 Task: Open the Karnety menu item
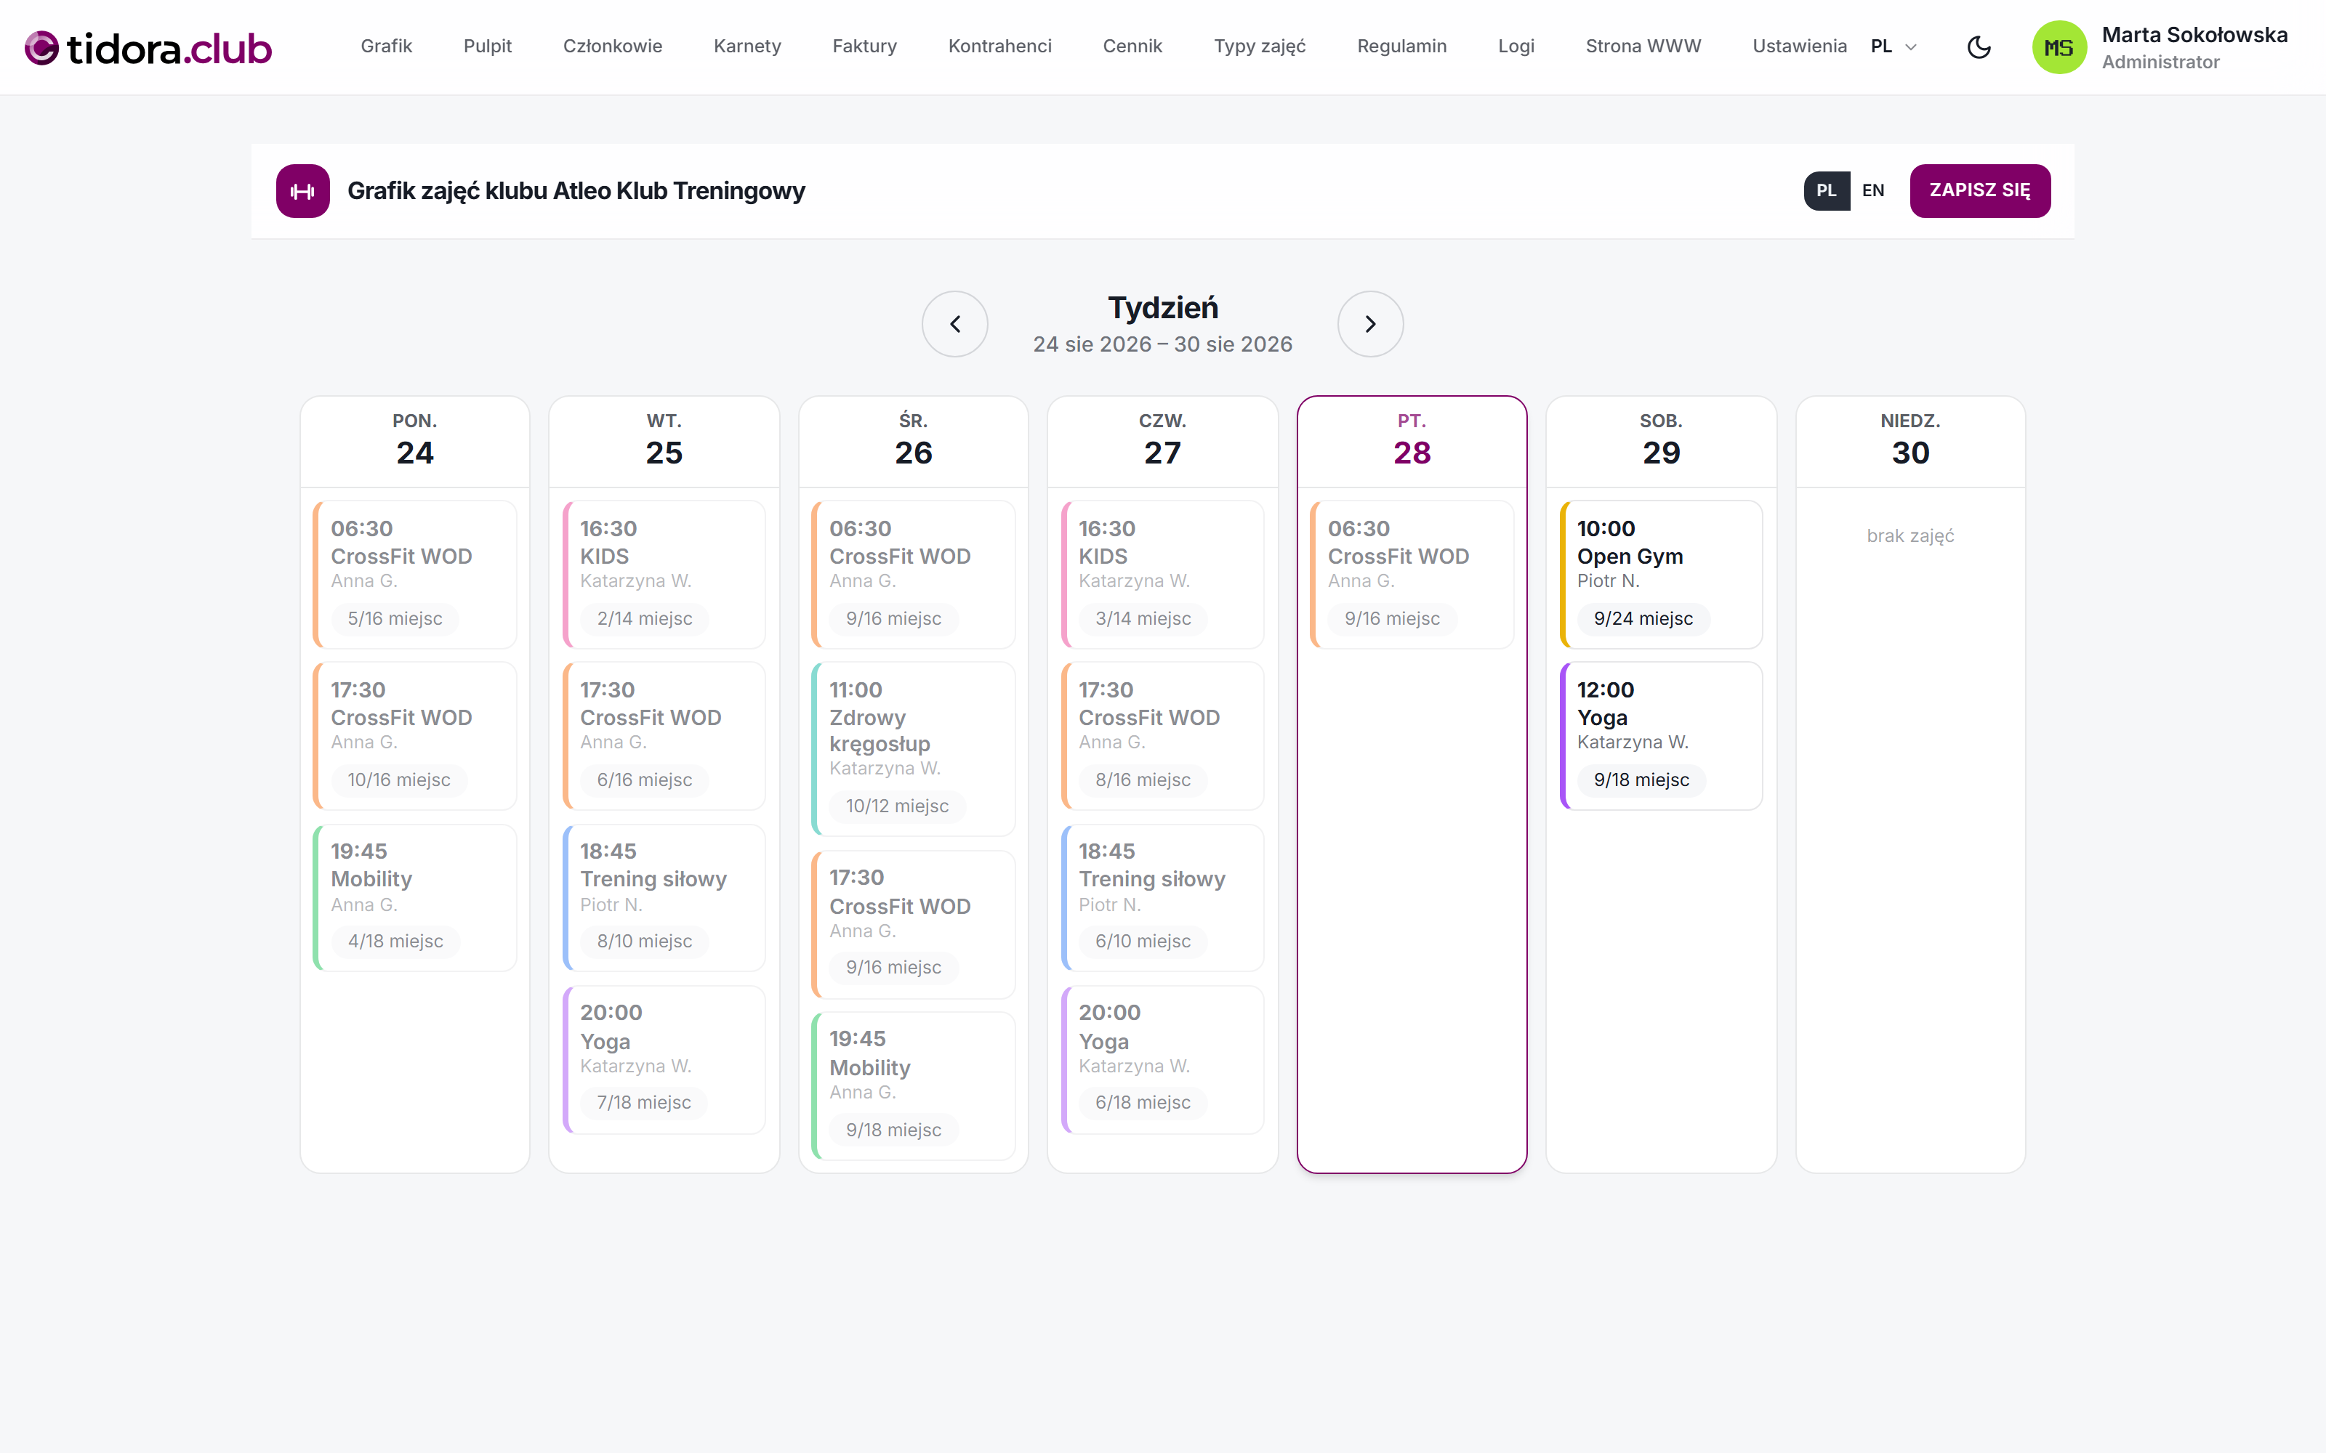[747, 46]
